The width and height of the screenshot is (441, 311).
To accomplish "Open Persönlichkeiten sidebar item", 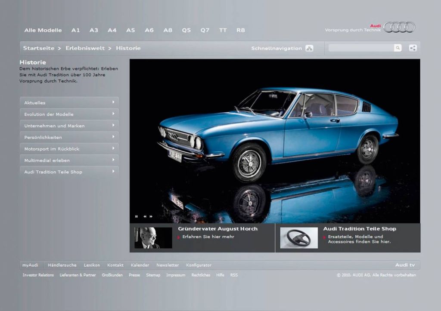I will pyautogui.click(x=69, y=137).
